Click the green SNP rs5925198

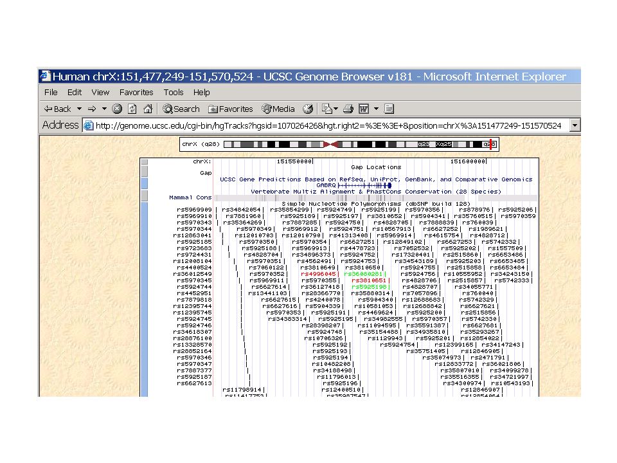(x=369, y=287)
